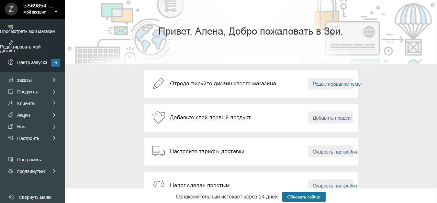
Task: Click Налог сделан простым text
Action: click(x=200, y=185)
